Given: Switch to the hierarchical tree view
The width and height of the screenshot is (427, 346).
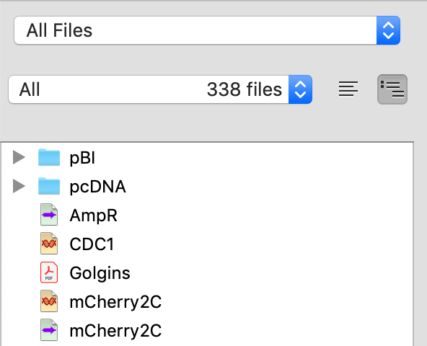Looking at the screenshot, I should [x=392, y=89].
